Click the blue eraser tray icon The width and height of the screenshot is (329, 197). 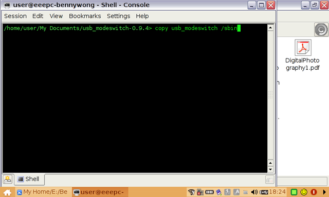point(218,192)
